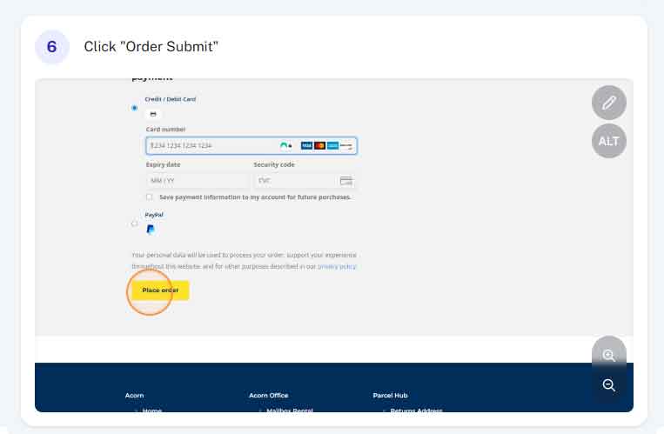The height and width of the screenshot is (434, 664).
Task: Click the Card number input field
Action: click(x=252, y=145)
